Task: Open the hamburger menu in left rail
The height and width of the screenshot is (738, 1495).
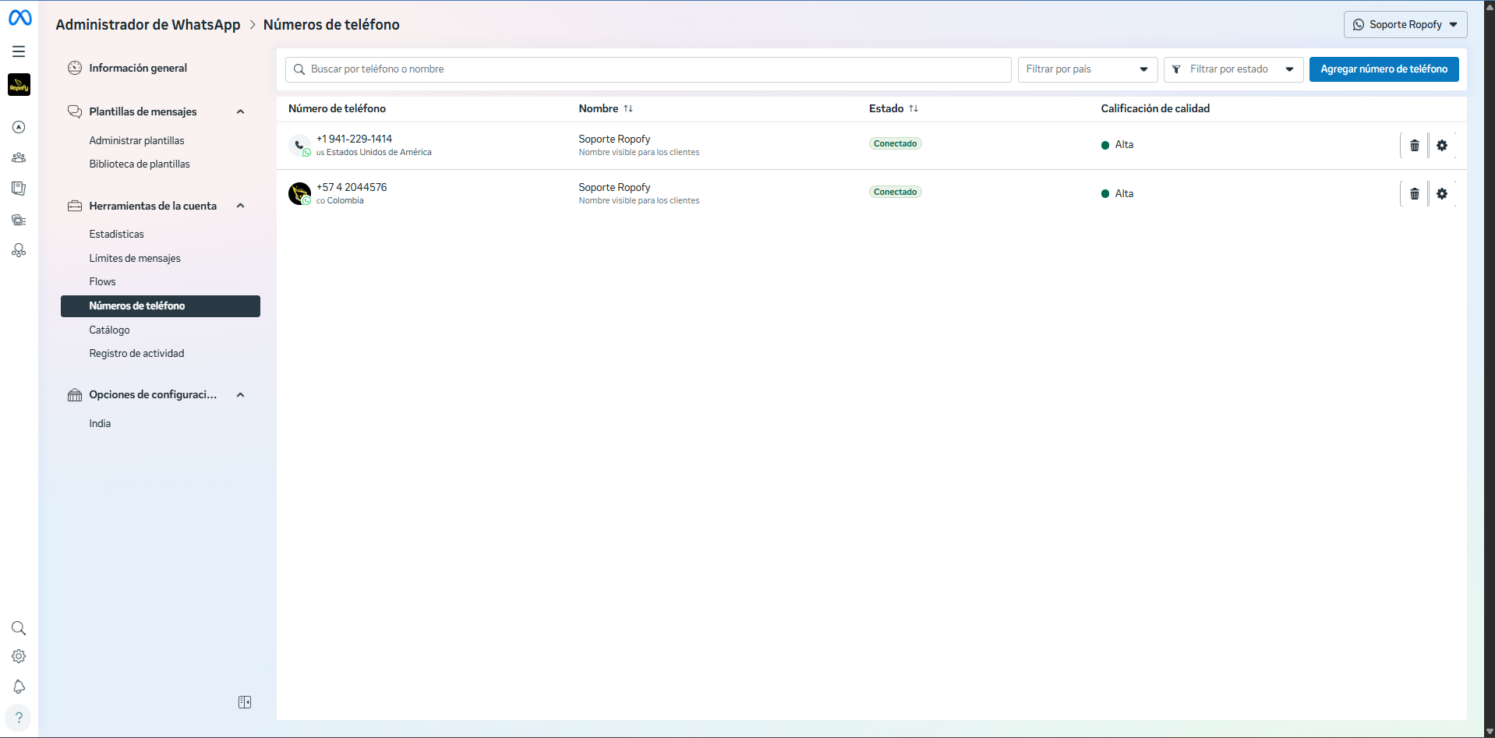Action: pos(19,51)
